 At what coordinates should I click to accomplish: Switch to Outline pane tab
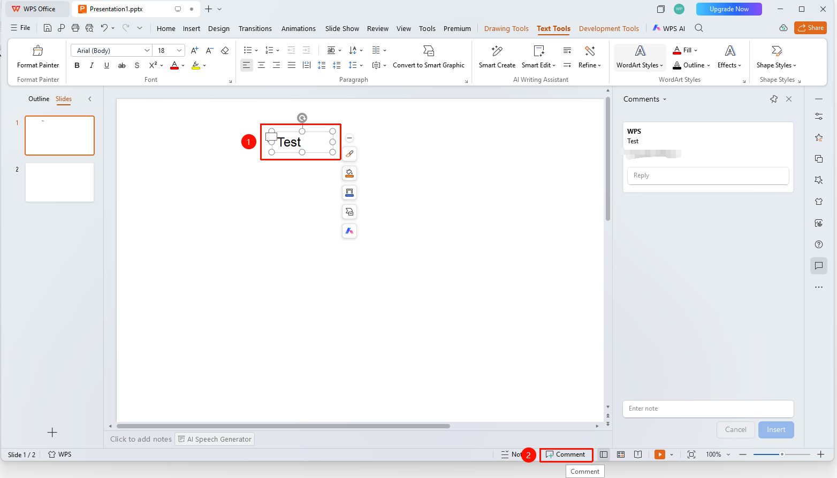pyautogui.click(x=39, y=99)
